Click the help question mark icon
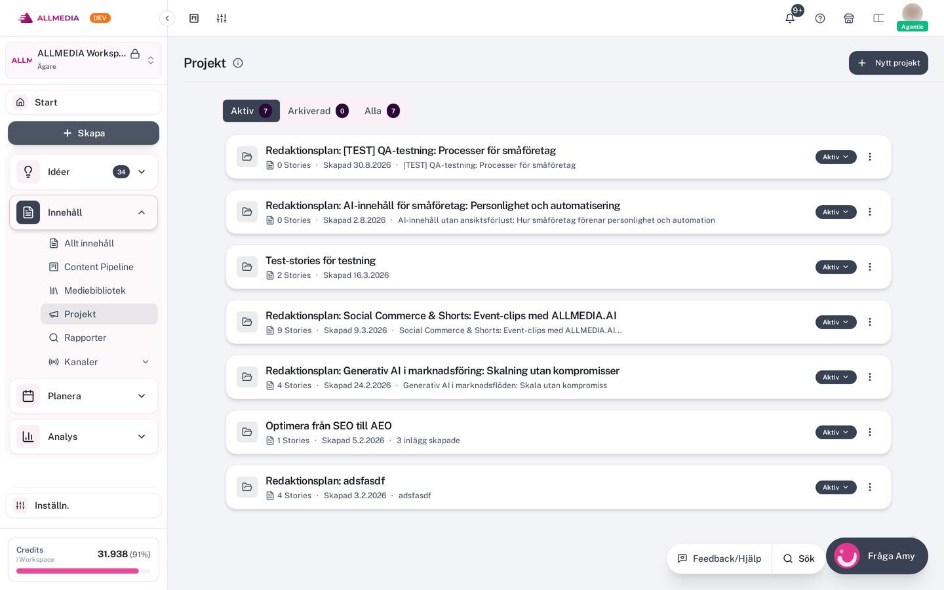The image size is (944, 590). pyautogui.click(x=820, y=18)
